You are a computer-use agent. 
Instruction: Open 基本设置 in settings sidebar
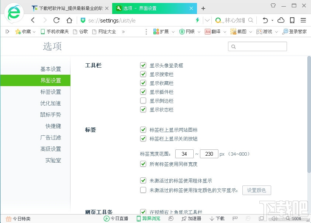pyautogui.click(x=51, y=69)
